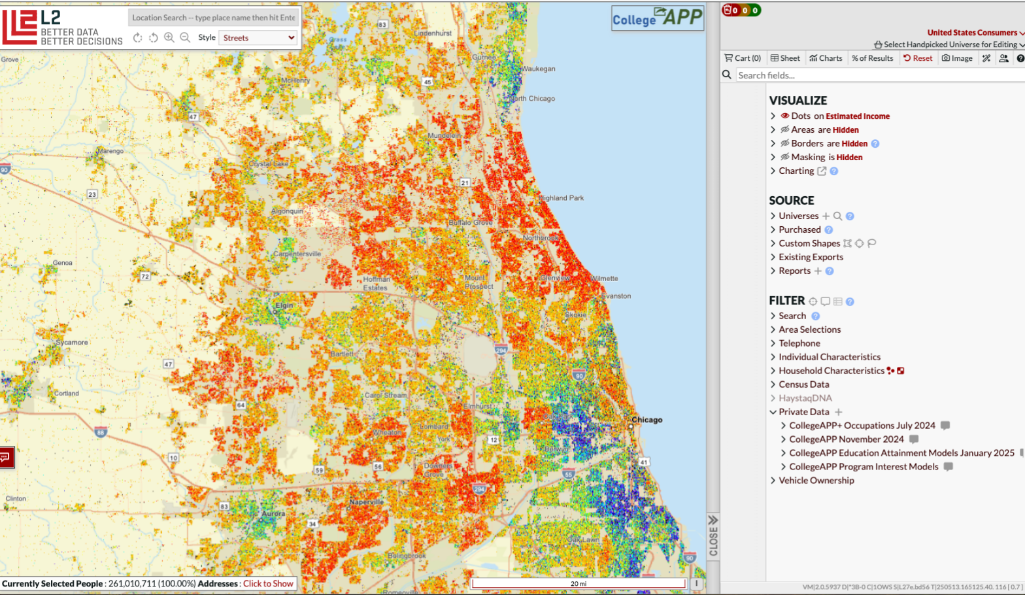Viewport: 1025px width, 595px height.
Task: Open Purchased help question mark
Action: (829, 230)
